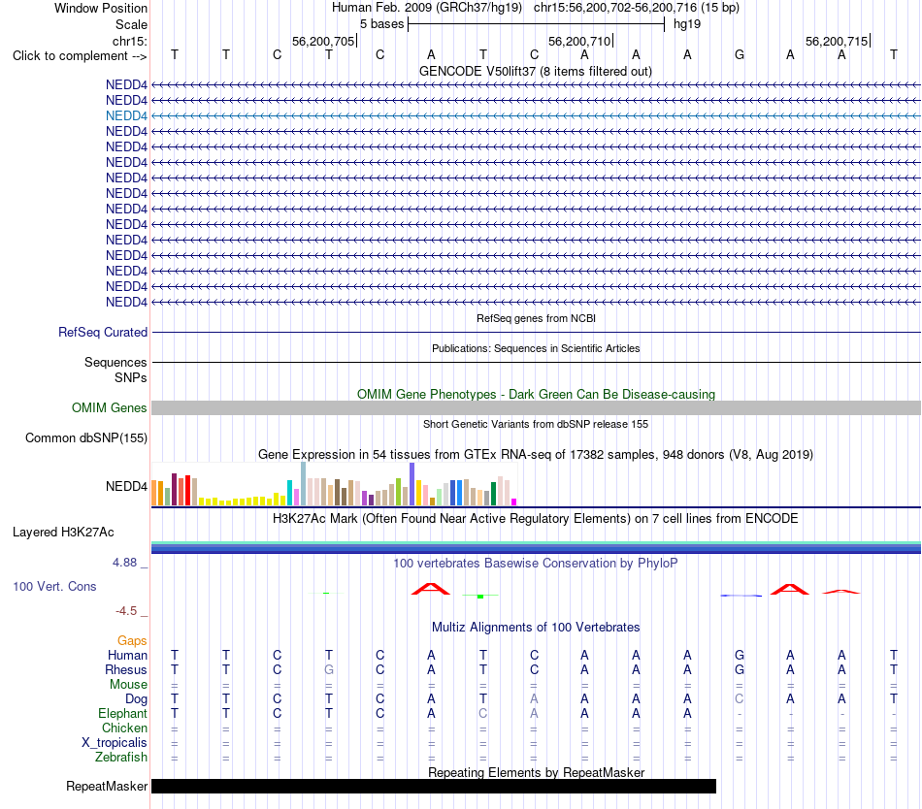Click the 'Scale' ruler label
The image size is (922, 809).
point(131,24)
